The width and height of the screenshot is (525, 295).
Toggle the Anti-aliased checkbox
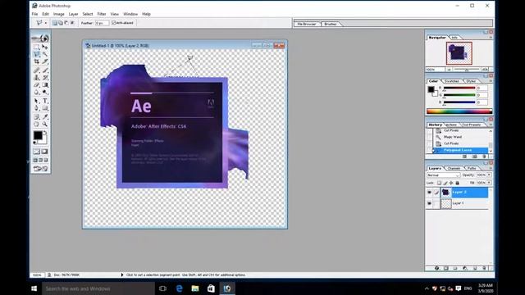113,23
